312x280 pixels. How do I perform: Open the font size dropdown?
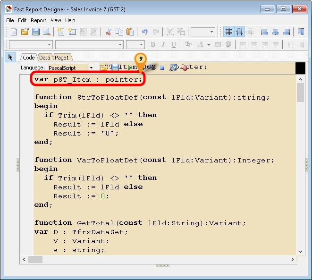click(x=140, y=44)
